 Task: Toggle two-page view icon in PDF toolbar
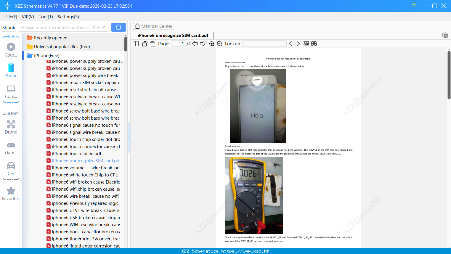coord(136,44)
